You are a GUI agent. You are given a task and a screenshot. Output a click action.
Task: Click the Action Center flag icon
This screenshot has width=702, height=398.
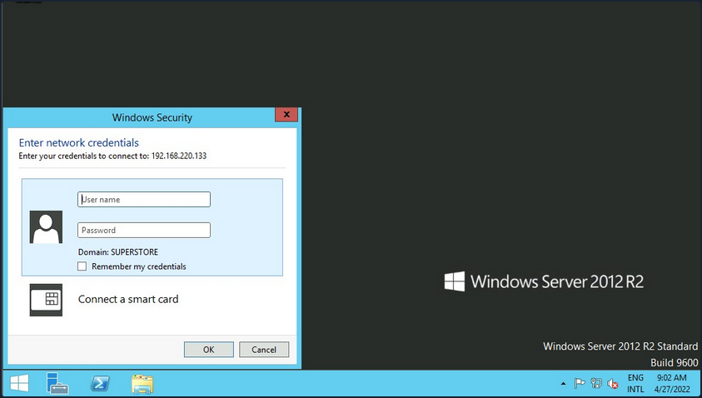click(580, 384)
